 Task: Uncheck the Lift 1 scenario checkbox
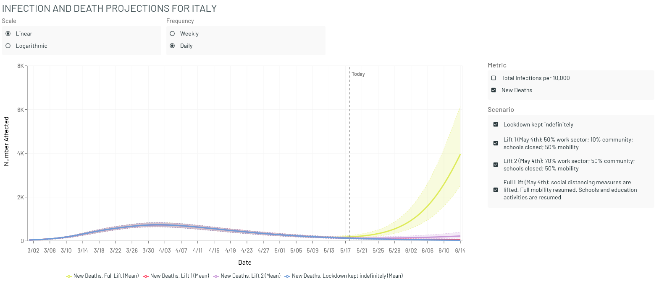click(x=496, y=143)
